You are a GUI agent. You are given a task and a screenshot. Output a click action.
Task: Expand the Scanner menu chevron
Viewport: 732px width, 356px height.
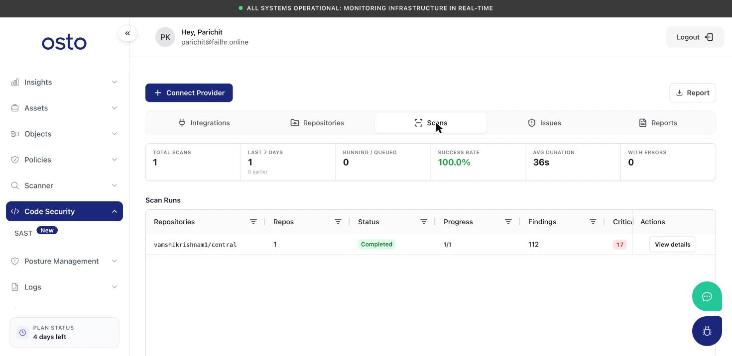[115, 185]
